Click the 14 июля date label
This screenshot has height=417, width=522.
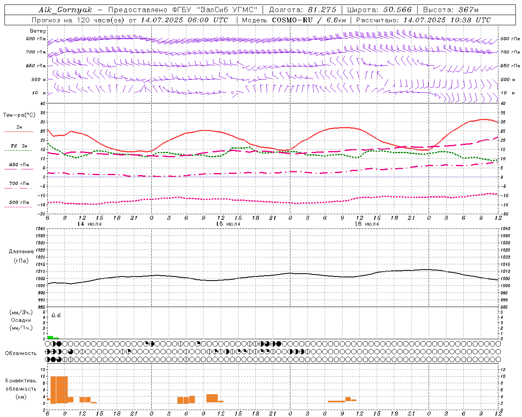[x=90, y=224]
